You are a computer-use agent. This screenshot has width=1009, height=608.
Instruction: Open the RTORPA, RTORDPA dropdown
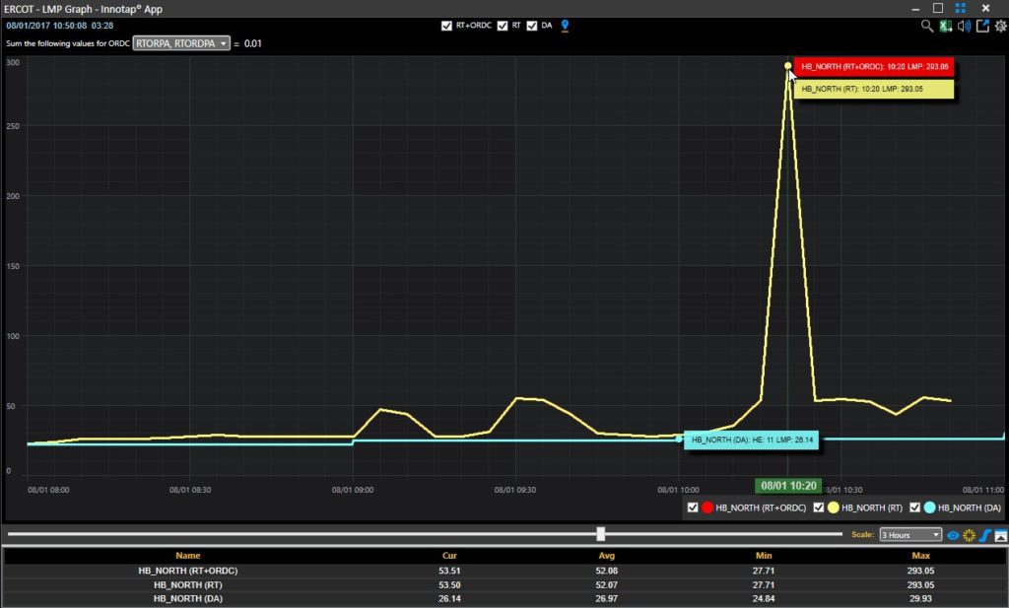coord(181,43)
